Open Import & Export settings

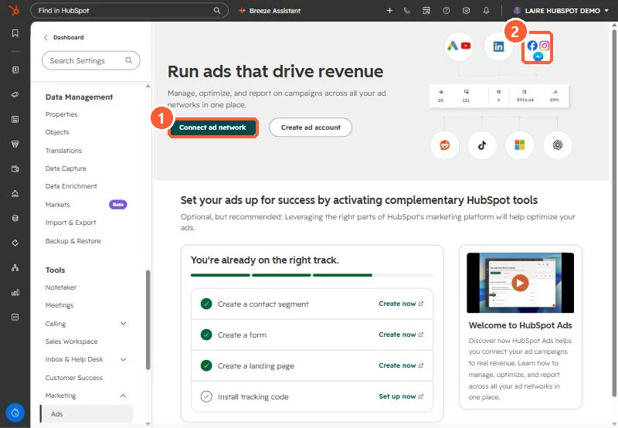pos(70,222)
